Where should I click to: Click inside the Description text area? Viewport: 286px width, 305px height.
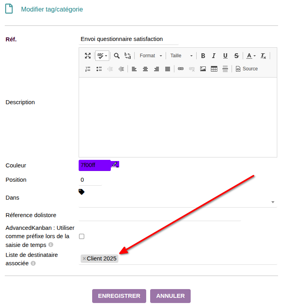(178, 117)
